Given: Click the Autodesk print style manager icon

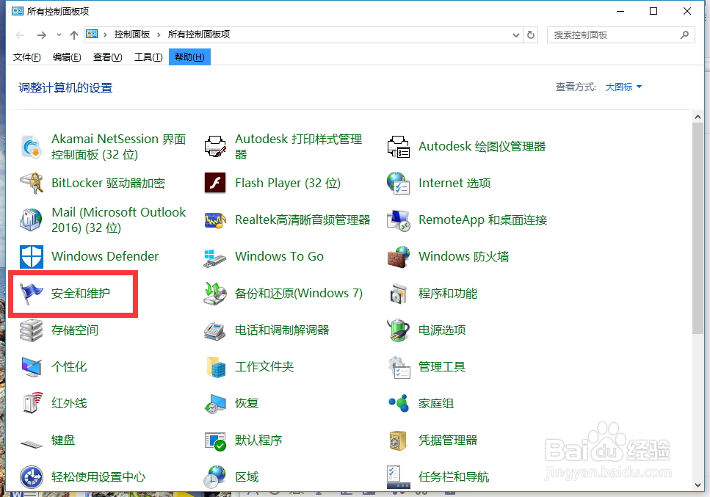Looking at the screenshot, I should [215, 146].
